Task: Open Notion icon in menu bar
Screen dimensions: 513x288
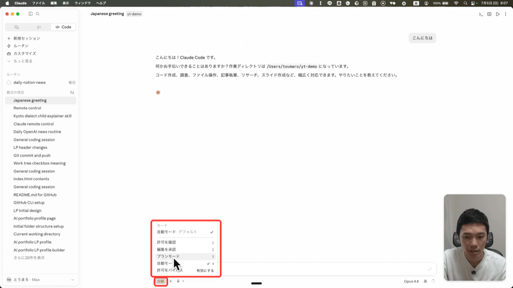Action: tap(365, 3)
